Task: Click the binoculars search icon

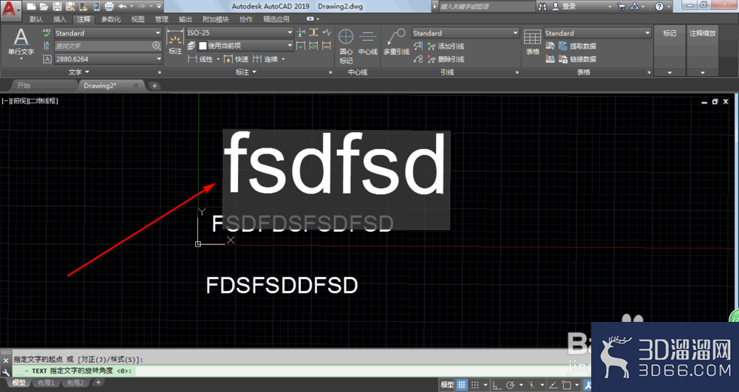Action: click(x=542, y=7)
